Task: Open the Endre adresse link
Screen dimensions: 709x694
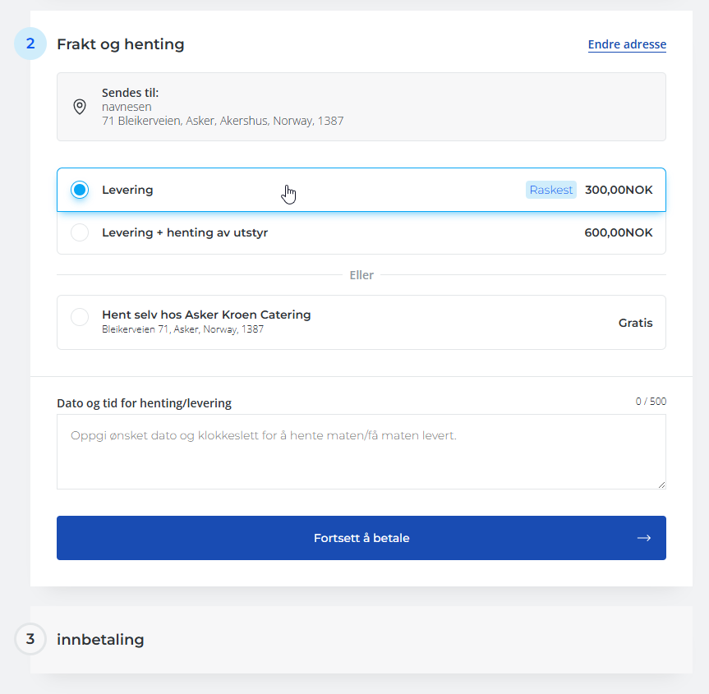Action: point(627,44)
